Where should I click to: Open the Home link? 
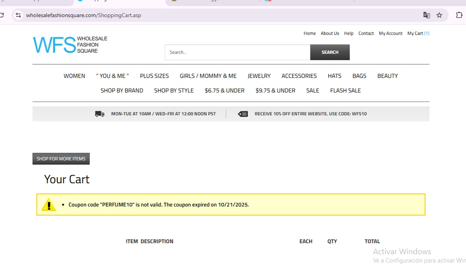click(309, 33)
